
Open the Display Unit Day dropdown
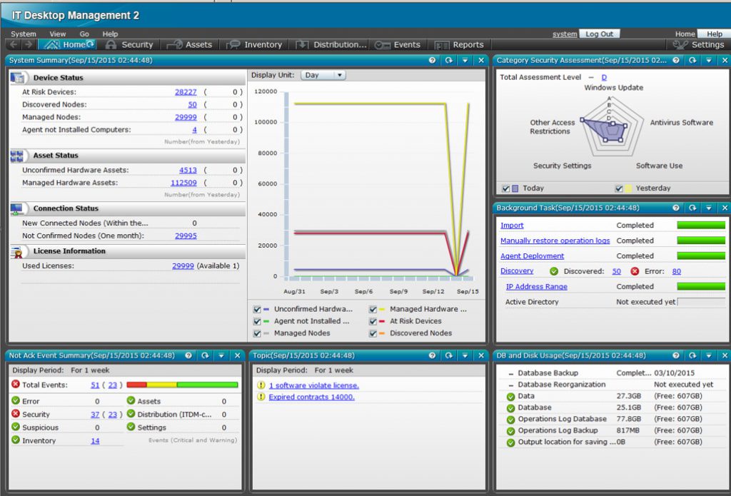point(323,75)
